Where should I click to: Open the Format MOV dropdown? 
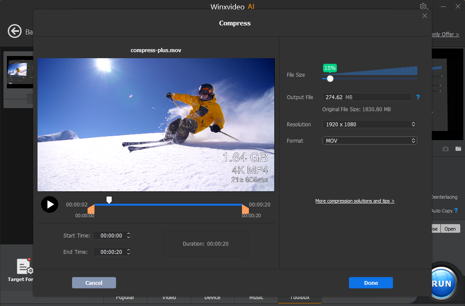[x=370, y=141]
